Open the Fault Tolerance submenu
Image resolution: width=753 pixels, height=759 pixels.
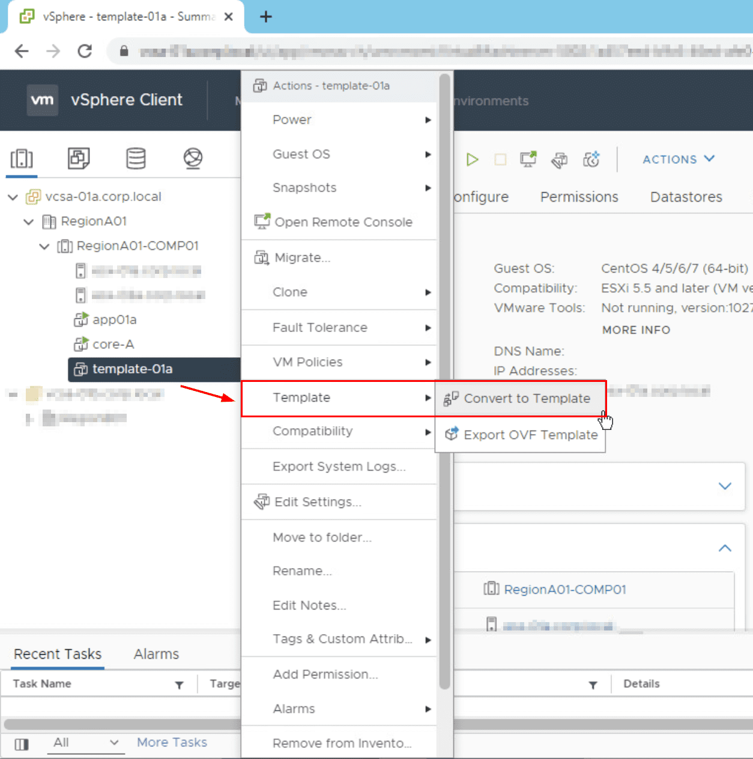(x=339, y=327)
